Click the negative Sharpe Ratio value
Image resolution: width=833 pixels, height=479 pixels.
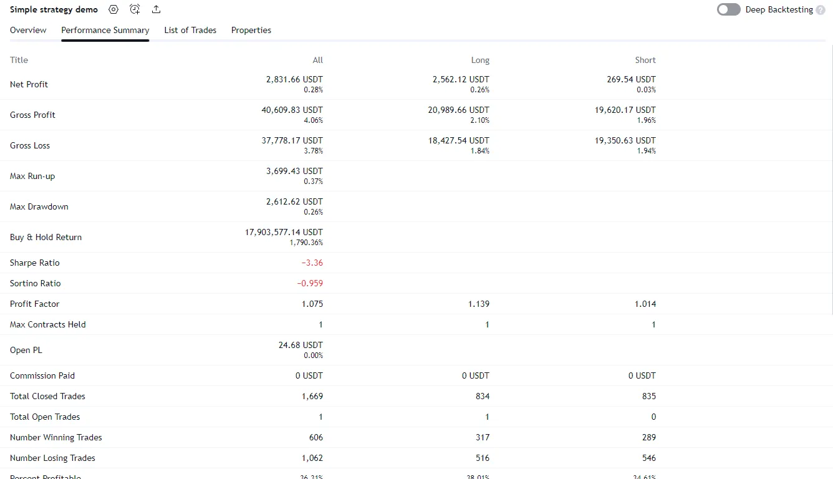pos(312,263)
